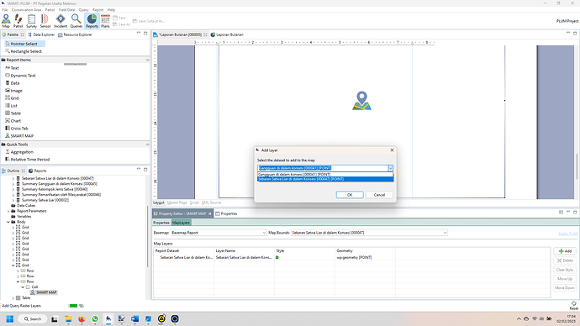
Task: Select the Aggregation quick tool
Action: [x=19, y=152]
